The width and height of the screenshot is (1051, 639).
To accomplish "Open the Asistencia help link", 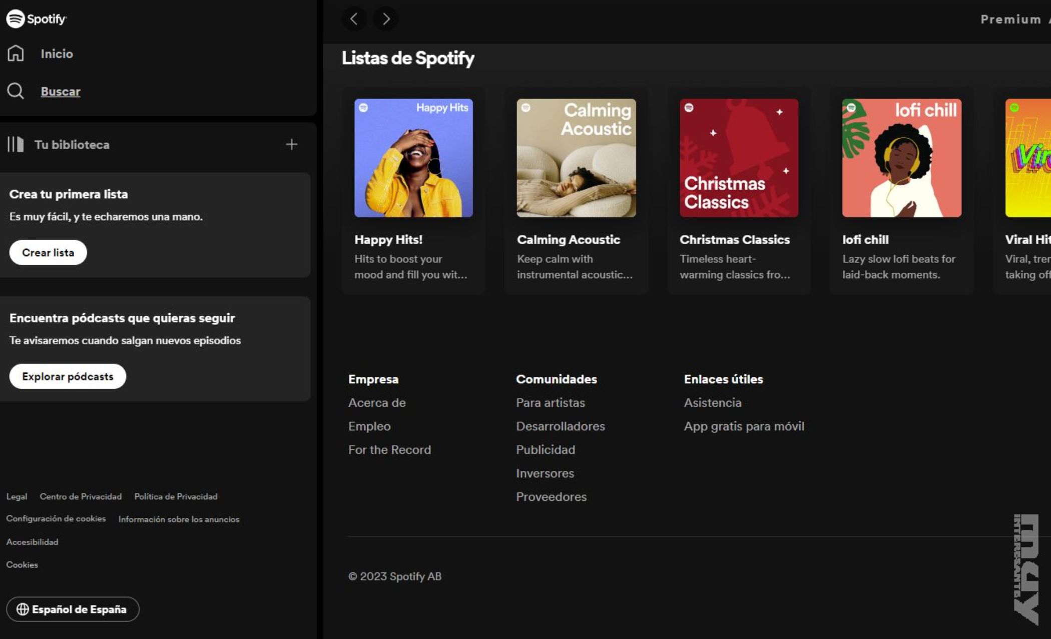I will [713, 402].
